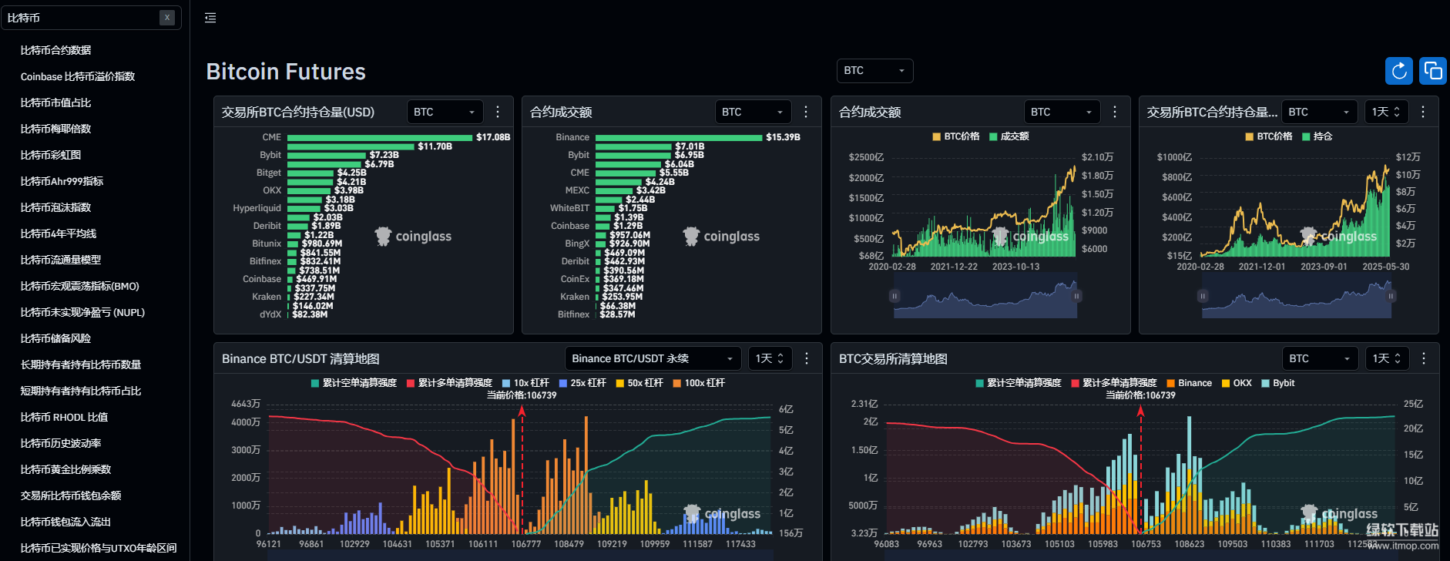Grab right range handle of 成交额 chart zoom

coord(1077,296)
